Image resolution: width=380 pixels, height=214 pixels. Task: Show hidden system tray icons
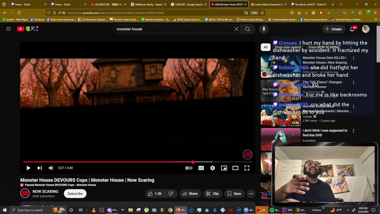tap(348, 210)
